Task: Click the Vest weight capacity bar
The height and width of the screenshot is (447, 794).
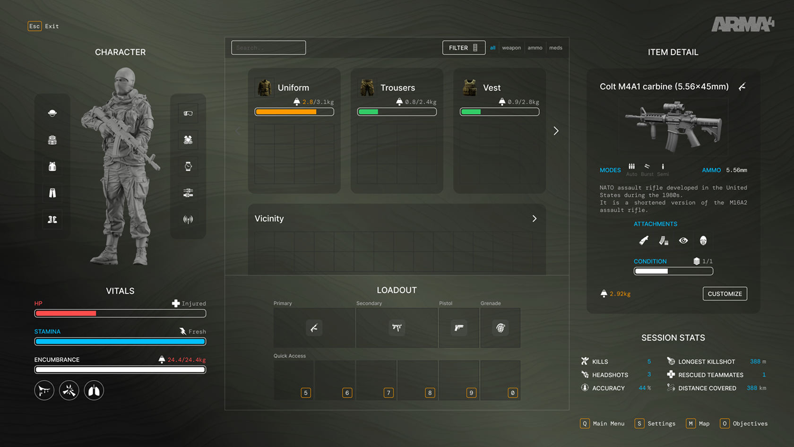Action: tap(500, 112)
